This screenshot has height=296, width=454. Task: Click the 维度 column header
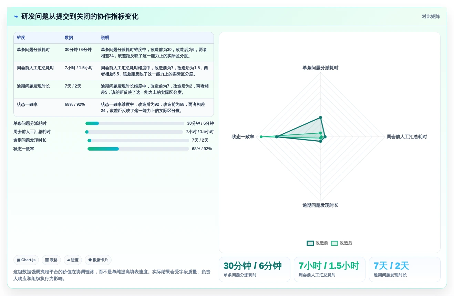[x=21, y=38]
